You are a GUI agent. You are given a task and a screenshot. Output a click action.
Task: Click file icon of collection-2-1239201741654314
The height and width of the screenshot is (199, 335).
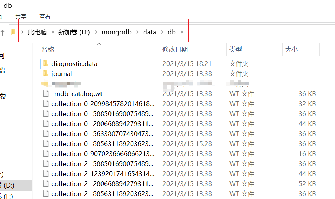[46, 173]
